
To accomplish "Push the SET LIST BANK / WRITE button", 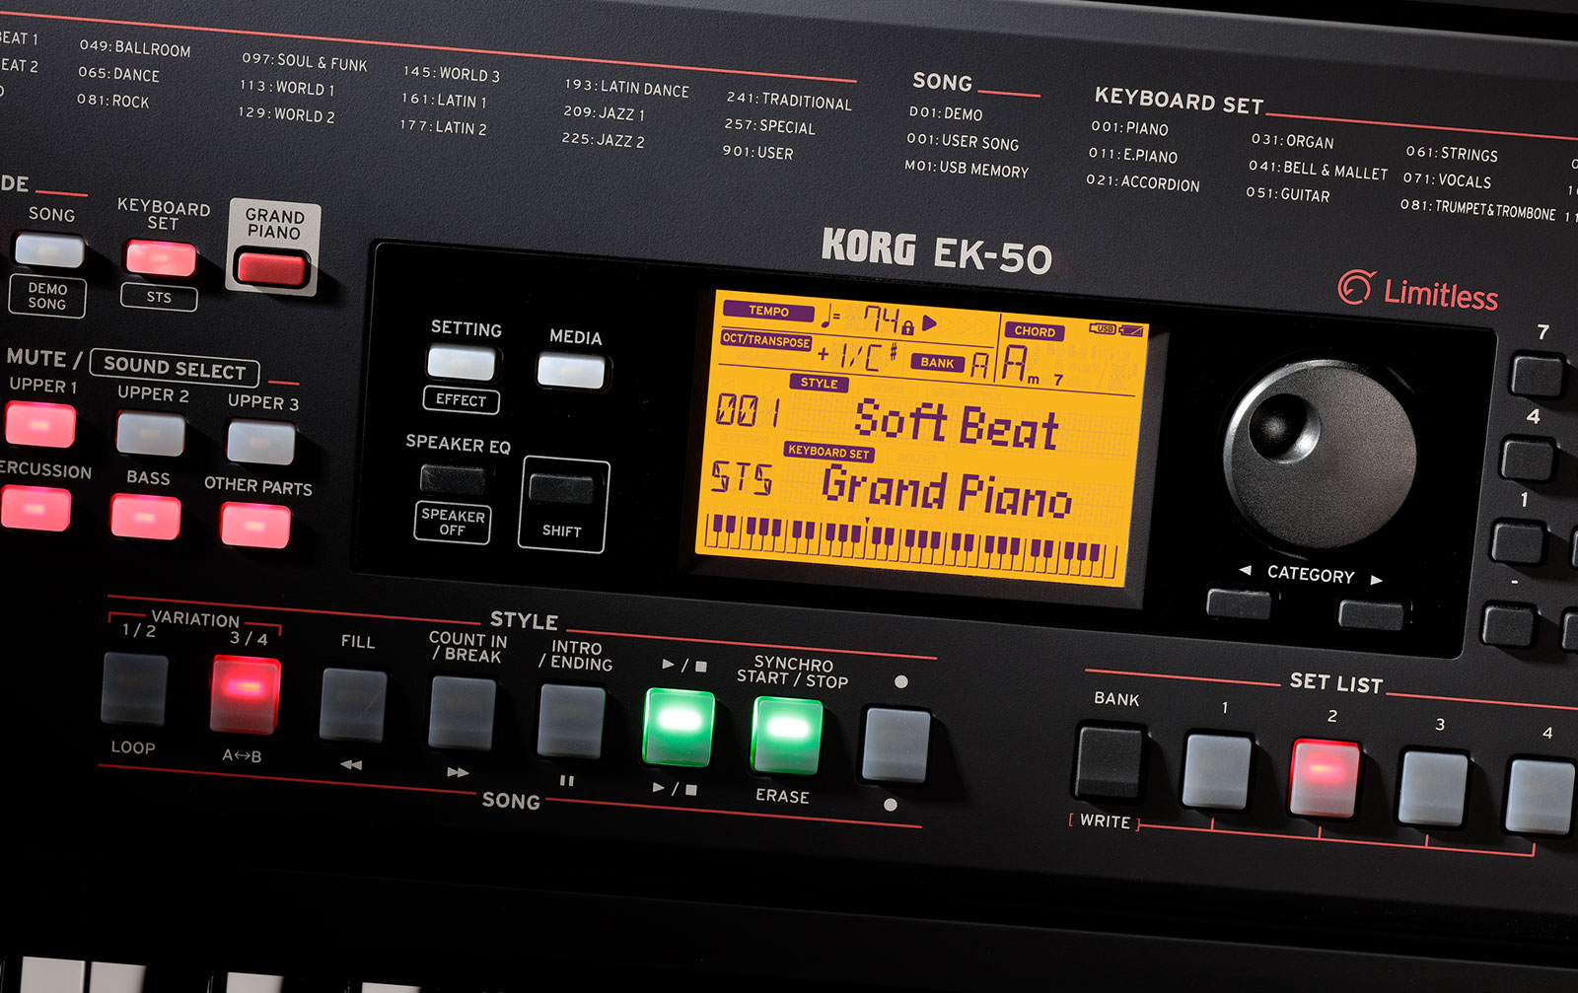I will click(x=1110, y=763).
